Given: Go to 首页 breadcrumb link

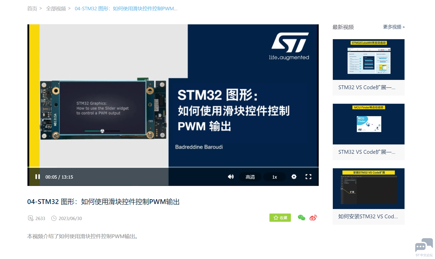Looking at the screenshot, I should [x=32, y=9].
